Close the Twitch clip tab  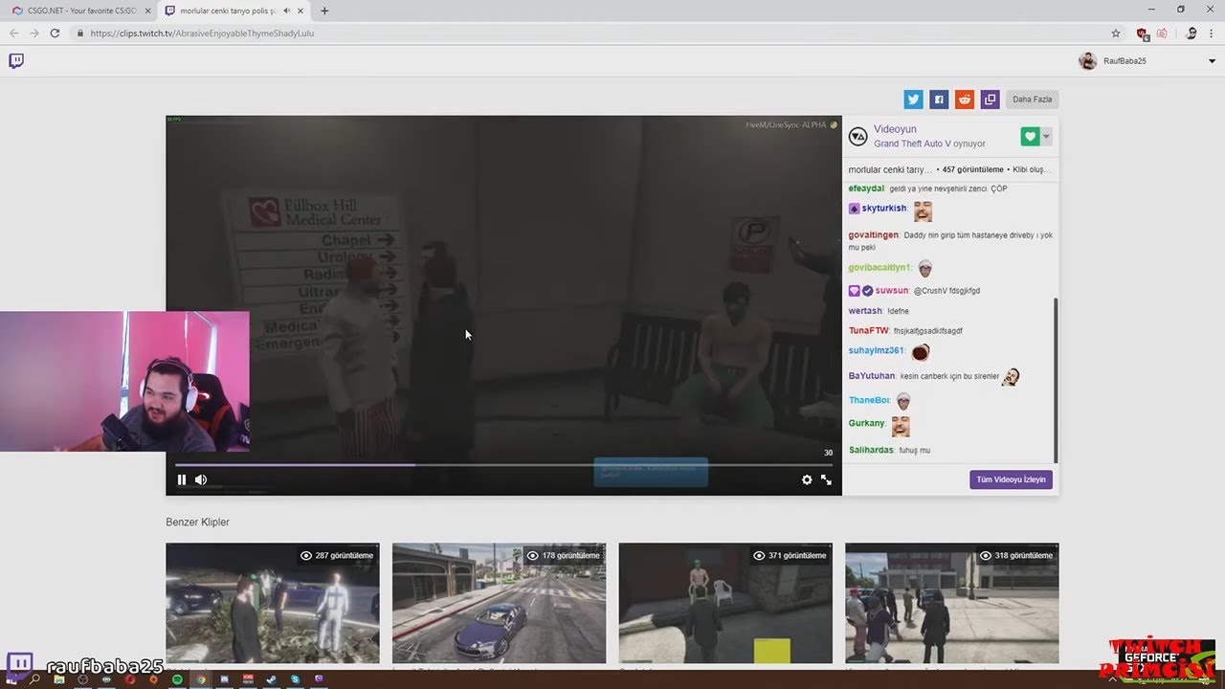(301, 11)
